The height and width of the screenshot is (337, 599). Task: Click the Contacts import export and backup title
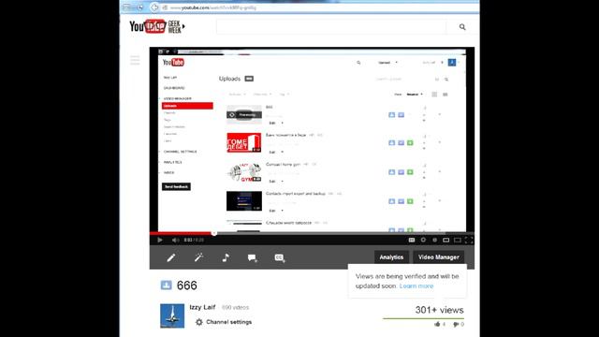pos(296,194)
